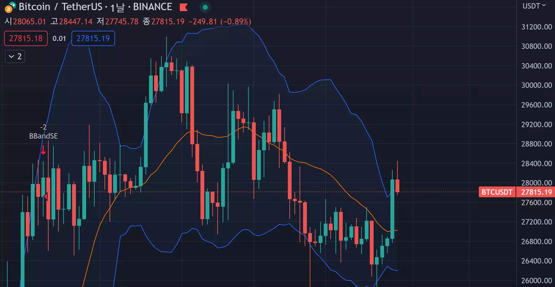Click the 0.01 spread value
This screenshot has height=287, width=555.
pyautogui.click(x=59, y=39)
